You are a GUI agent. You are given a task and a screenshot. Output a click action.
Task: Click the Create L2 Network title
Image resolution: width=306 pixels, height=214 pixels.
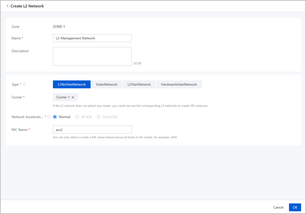pos(27,6)
